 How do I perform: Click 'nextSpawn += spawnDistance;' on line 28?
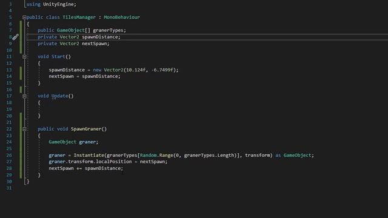coord(85,168)
